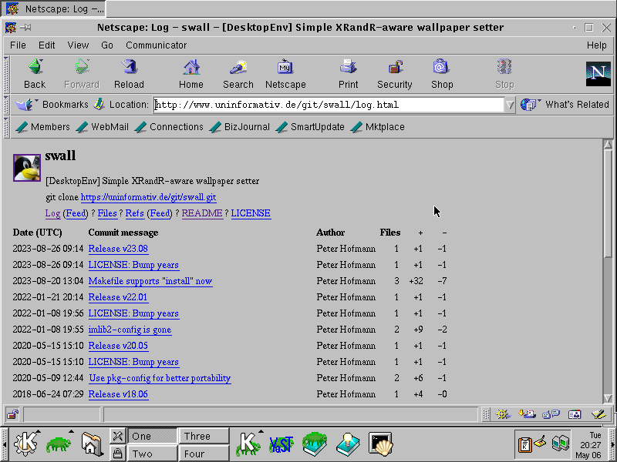Open Navigator component bar icon

(x=503, y=414)
